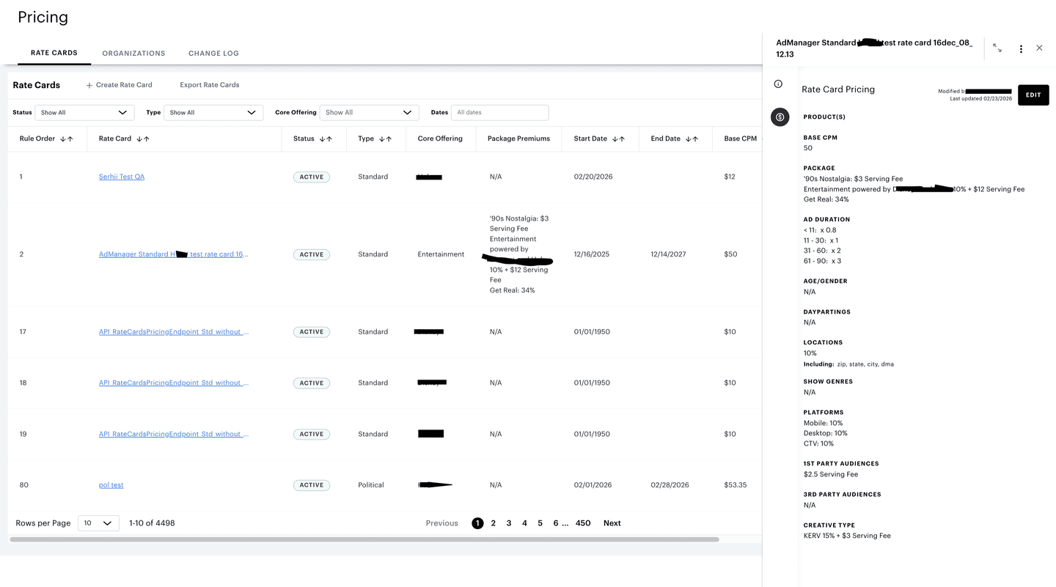The height and width of the screenshot is (587, 1056).
Task: Select the Rate Card Pricing dollar icon
Action: coord(780,117)
